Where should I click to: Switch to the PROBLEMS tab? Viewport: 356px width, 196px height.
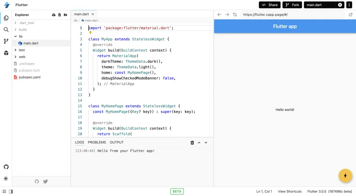[97, 142]
